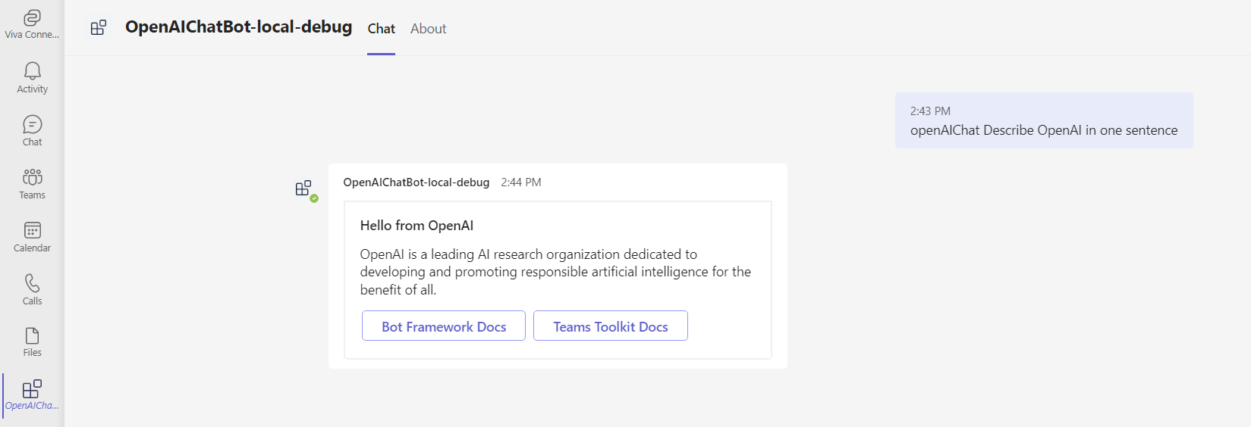This screenshot has height=427, width=1251.
Task: Click the Teams Toolkit Docs button
Action: 610,326
